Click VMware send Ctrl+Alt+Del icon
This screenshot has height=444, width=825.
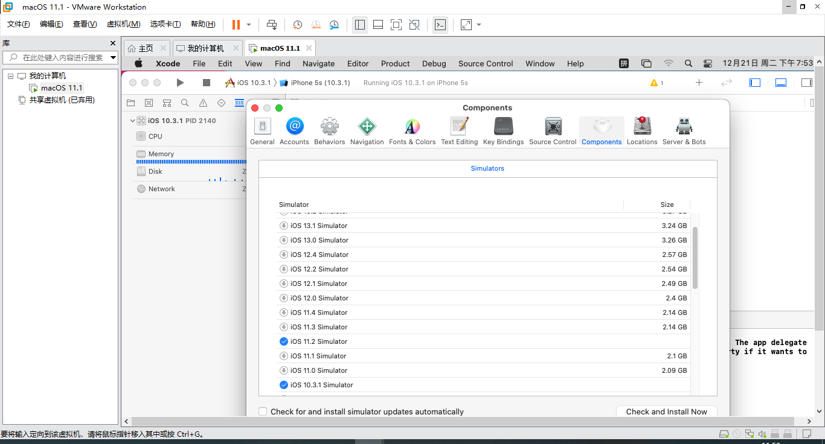click(x=272, y=25)
